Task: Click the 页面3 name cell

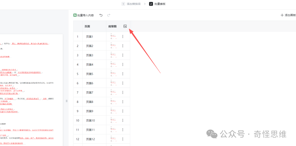Action: click(x=94, y=55)
